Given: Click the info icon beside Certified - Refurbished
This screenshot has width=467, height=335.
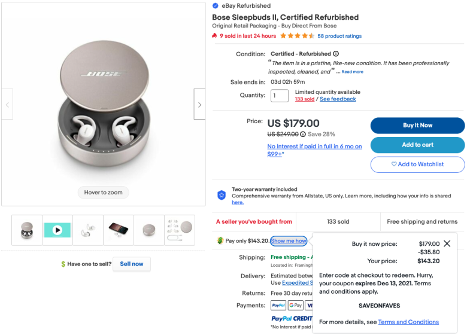Looking at the screenshot, I should [x=336, y=54].
